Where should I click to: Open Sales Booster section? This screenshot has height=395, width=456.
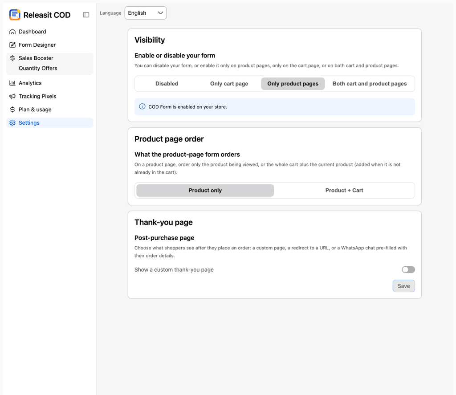(50, 58)
